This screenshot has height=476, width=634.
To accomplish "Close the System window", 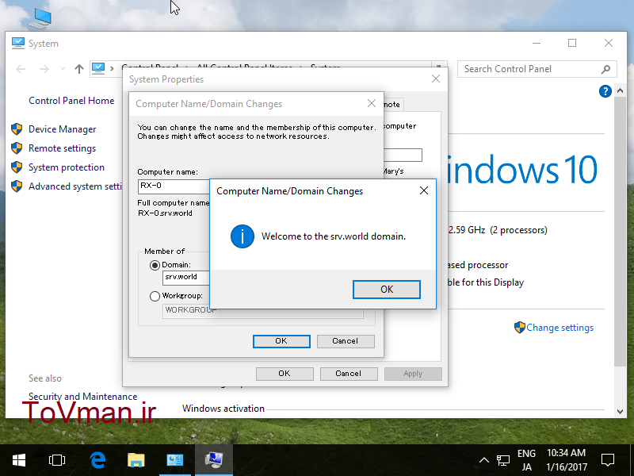I will pos(608,43).
